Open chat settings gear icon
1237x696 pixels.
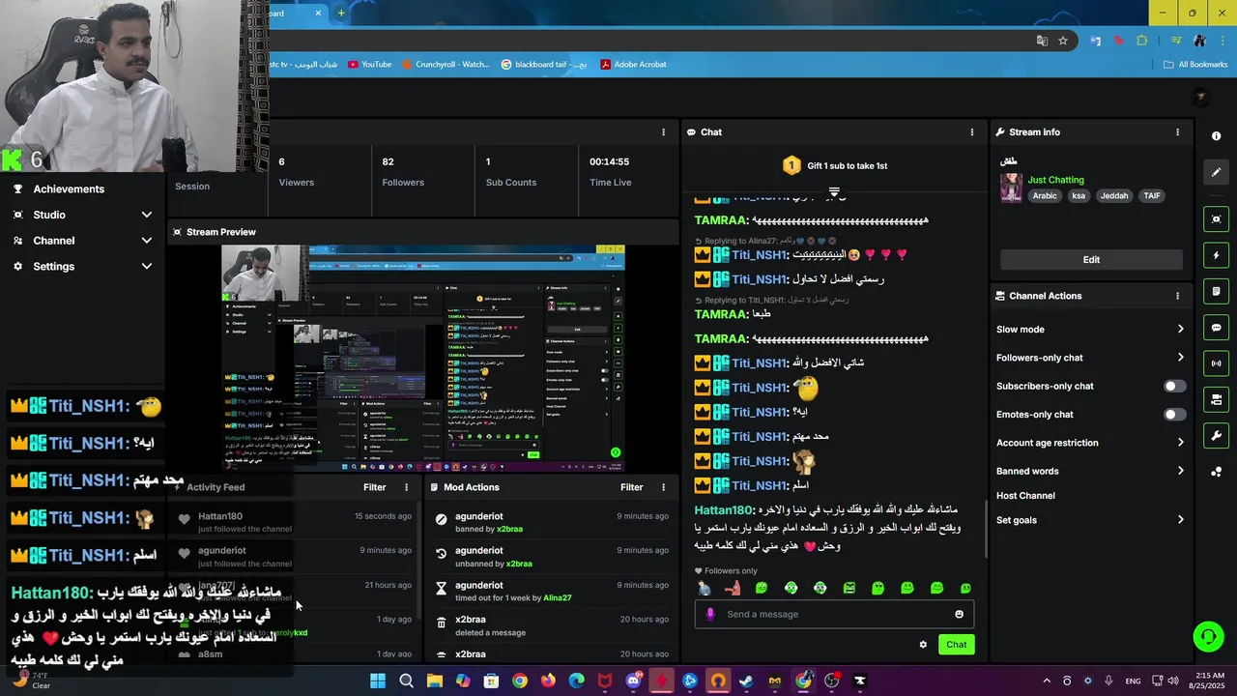(923, 645)
